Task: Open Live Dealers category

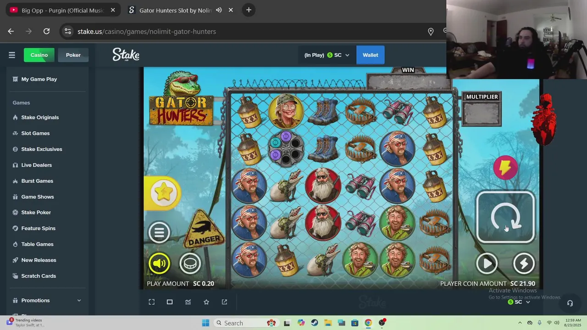Action: pos(32,165)
